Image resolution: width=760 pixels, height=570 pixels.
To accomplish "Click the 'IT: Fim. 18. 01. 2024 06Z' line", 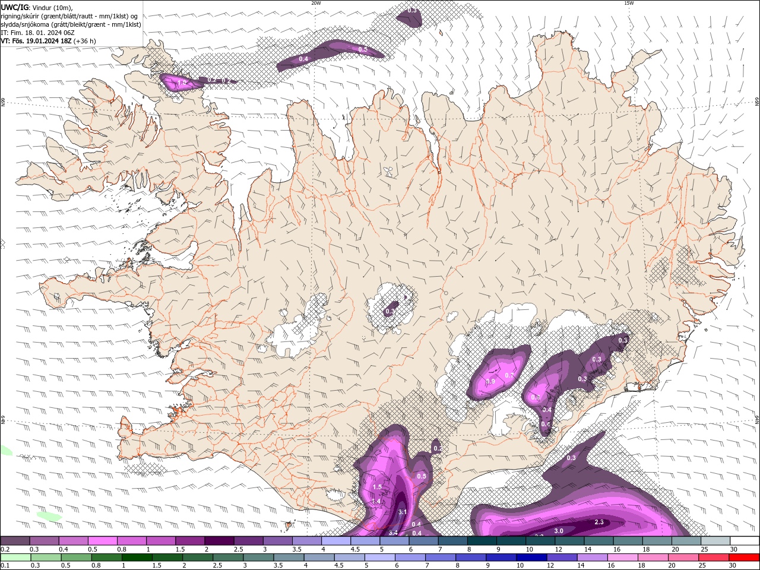I will pyautogui.click(x=37, y=33).
